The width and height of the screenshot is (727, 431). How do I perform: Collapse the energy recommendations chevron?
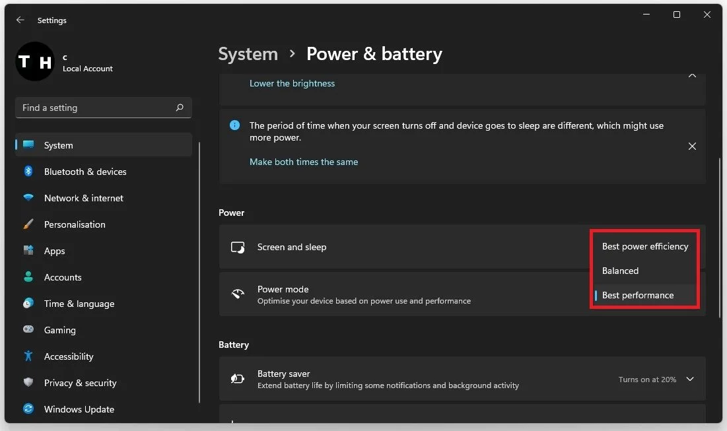coord(692,76)
